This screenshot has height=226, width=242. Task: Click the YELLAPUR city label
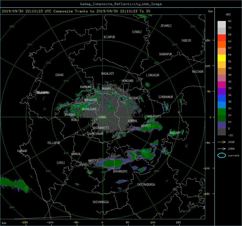54,143
